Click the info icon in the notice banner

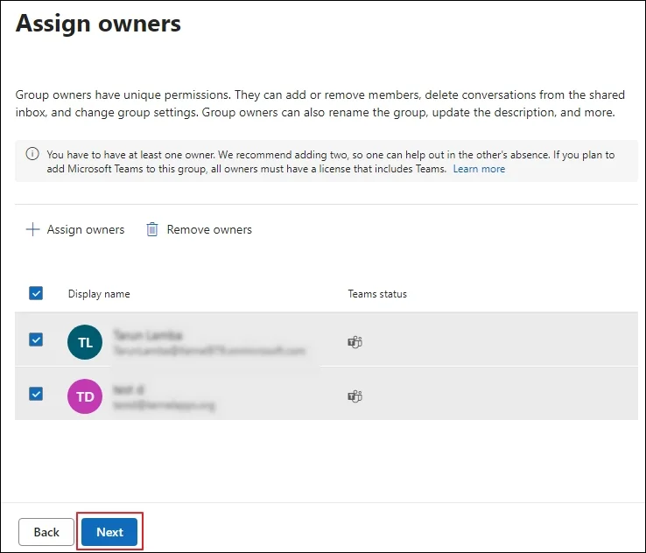point(32,154)
